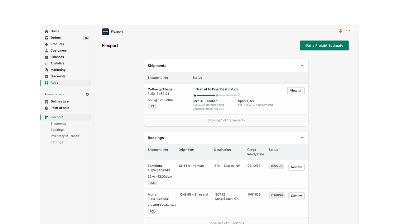Click cargo ready date 03/10/23
Screen dimensions: 399x224
254,166
